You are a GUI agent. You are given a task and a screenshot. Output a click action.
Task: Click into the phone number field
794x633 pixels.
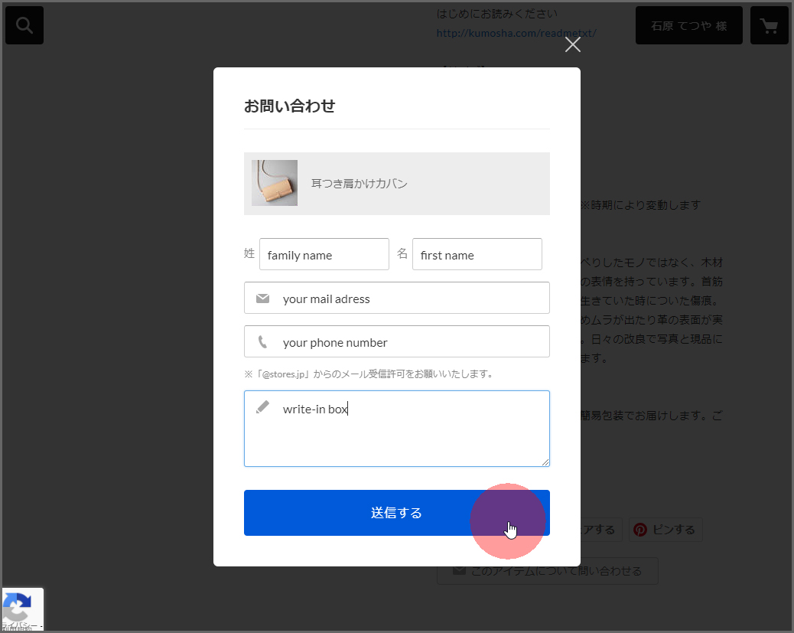click(413, 342)
